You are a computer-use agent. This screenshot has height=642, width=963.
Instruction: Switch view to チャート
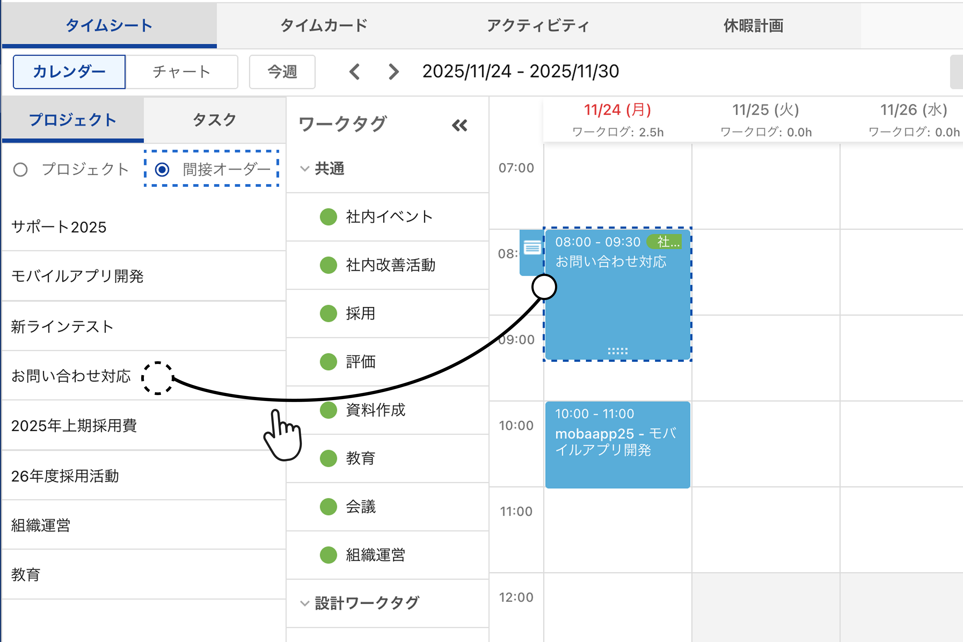[181, 72]
